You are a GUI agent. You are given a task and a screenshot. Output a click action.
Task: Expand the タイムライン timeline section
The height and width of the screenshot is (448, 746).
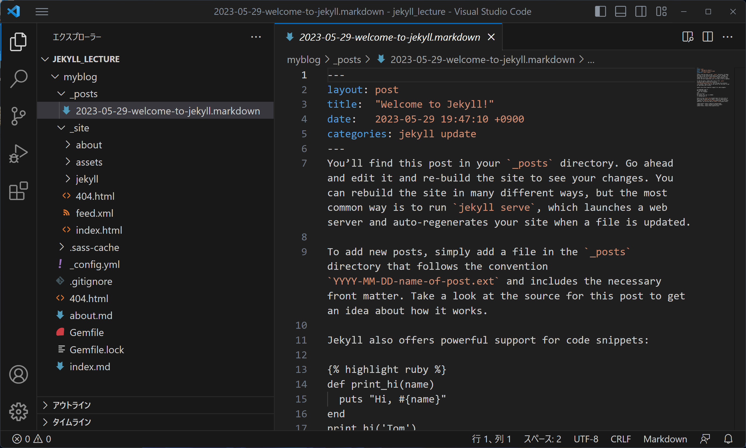click(x=155, y=422)
